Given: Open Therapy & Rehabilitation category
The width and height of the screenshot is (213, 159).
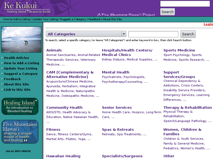Looking at the screenshot, I should 188,107.
